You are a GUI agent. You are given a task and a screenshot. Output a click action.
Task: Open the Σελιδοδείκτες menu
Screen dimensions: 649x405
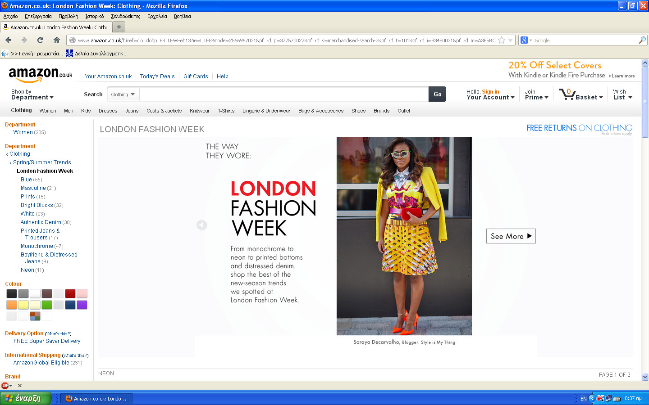(126, 16)
